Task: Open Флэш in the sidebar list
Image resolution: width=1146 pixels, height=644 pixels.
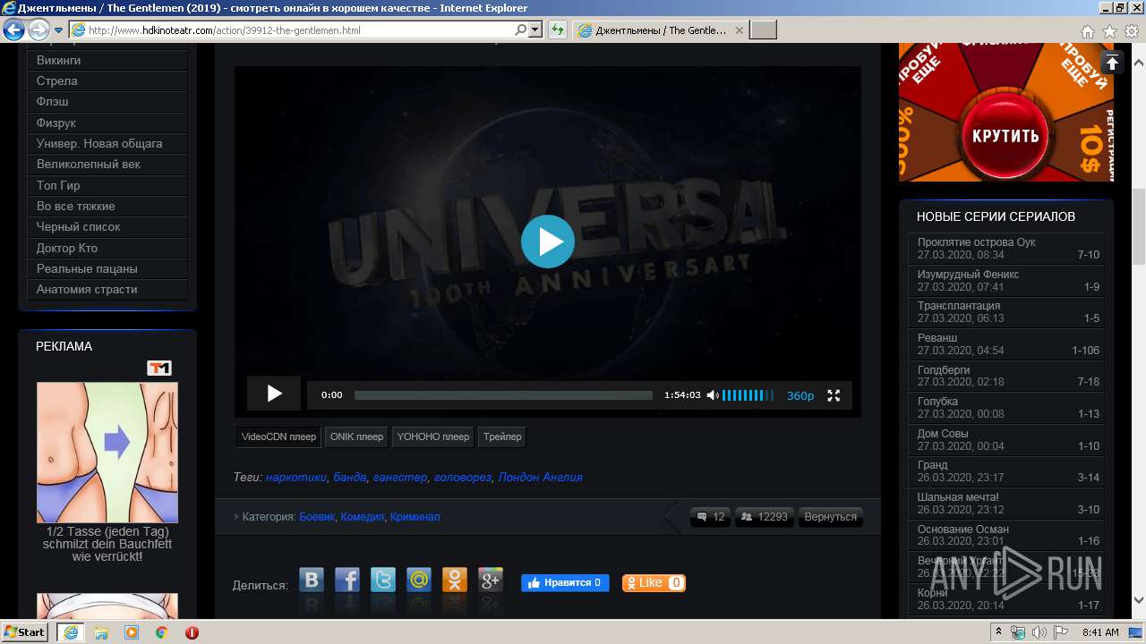Action: pyautogui.click(x=107, y=102)
